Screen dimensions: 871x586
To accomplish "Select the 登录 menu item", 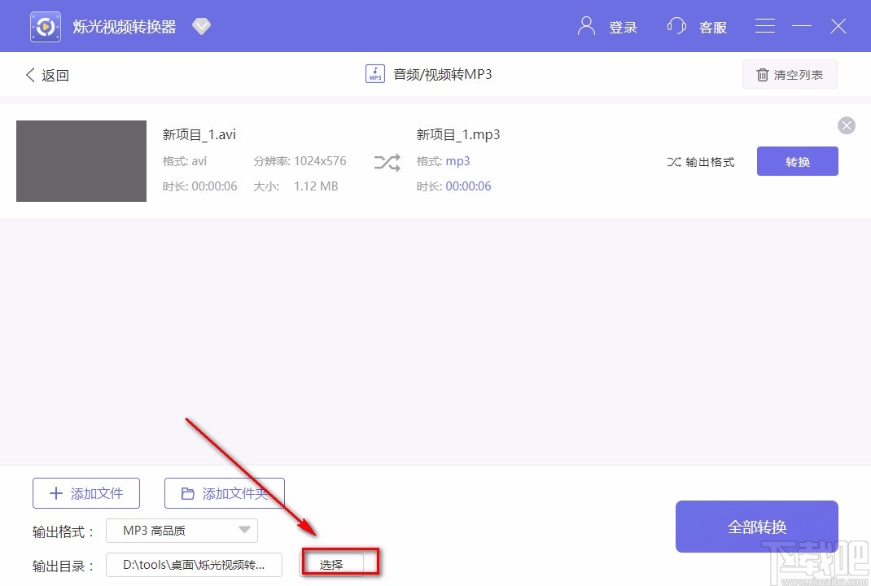I will tap(624, 27).
